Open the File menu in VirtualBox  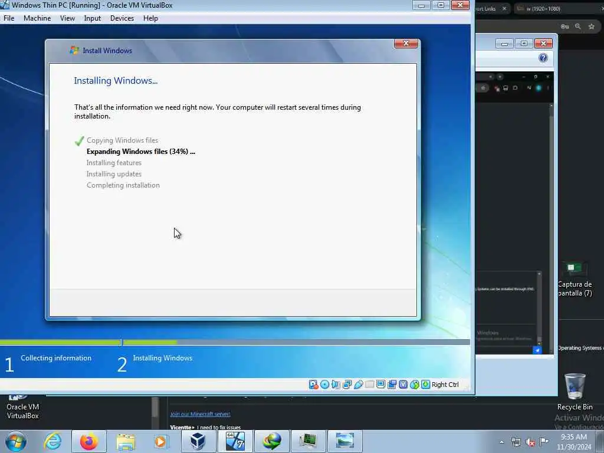tap(9, 18)
